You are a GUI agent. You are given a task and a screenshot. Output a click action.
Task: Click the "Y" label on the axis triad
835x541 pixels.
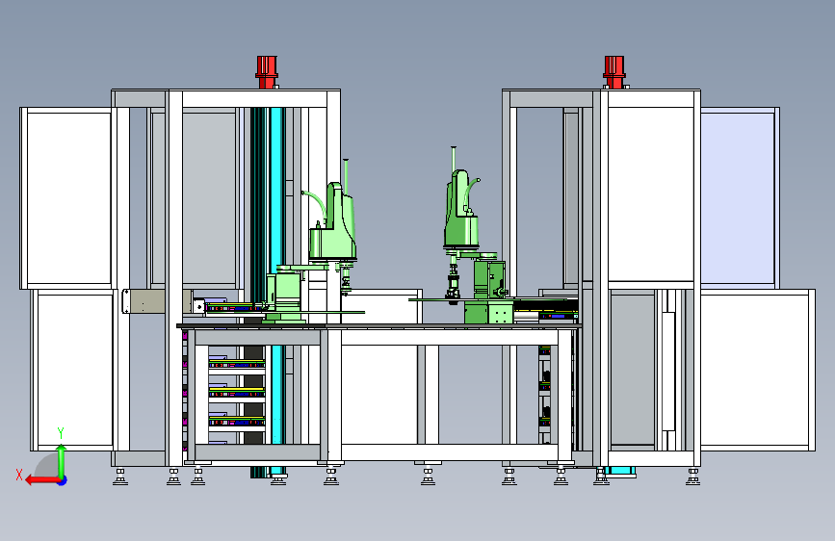(61, 432)
